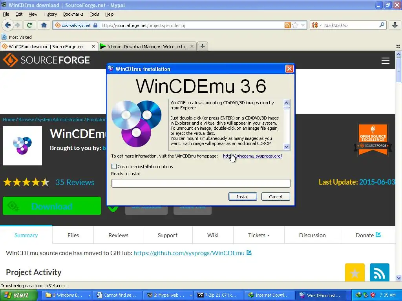402x301 pixels.
Task: Show the all-tabs list icon
Action: click(398, 46)
